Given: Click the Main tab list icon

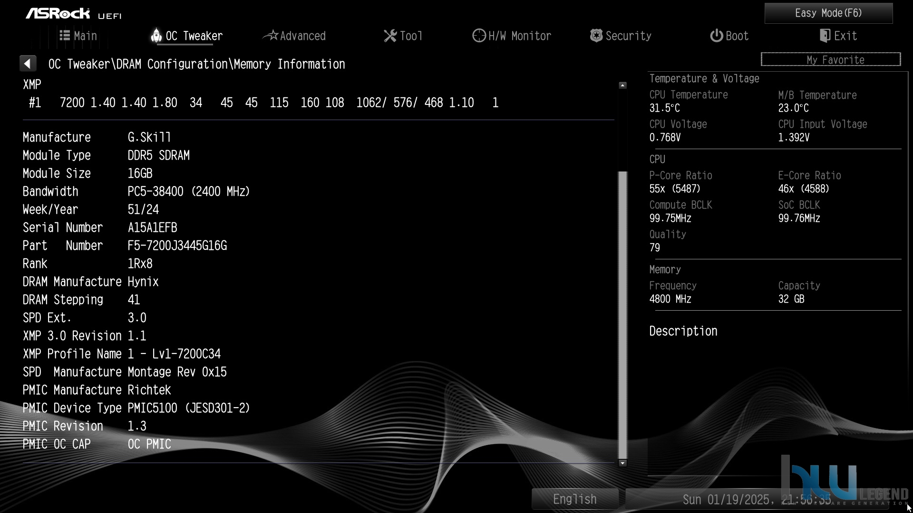Looking at the screenshot, I should [x=65, y=36].
